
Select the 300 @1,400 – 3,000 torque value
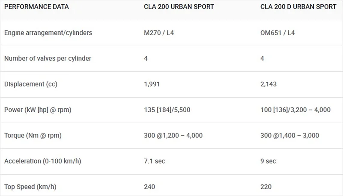coord(289,136)
